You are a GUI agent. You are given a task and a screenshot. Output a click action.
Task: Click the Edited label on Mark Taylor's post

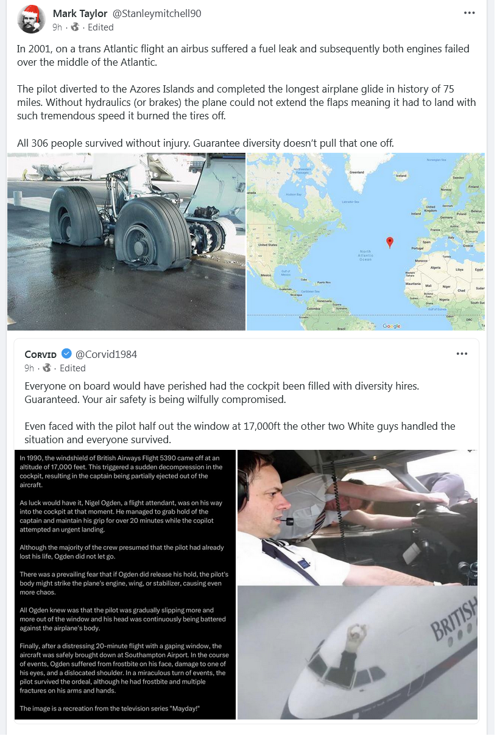coord(100,27)
